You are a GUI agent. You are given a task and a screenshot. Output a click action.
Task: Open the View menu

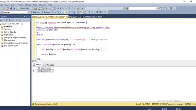7,5
